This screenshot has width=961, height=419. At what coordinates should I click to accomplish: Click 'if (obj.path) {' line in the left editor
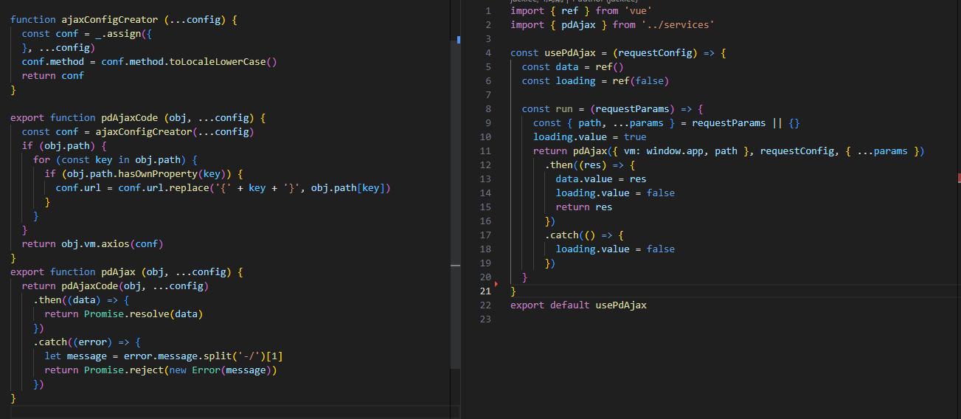pyautogui.click(x=64, y=146)
